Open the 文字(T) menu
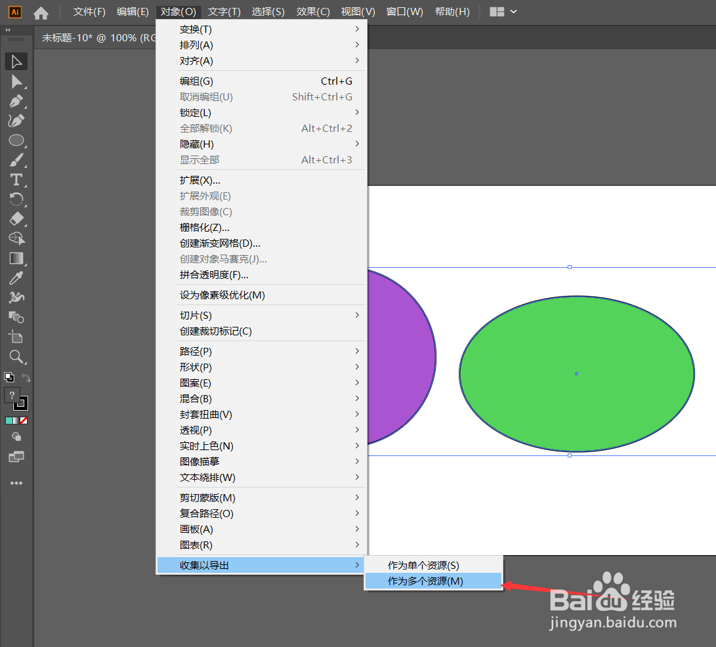Image resolution: width=716 pixels, height=647 pixels. [224, 12]
